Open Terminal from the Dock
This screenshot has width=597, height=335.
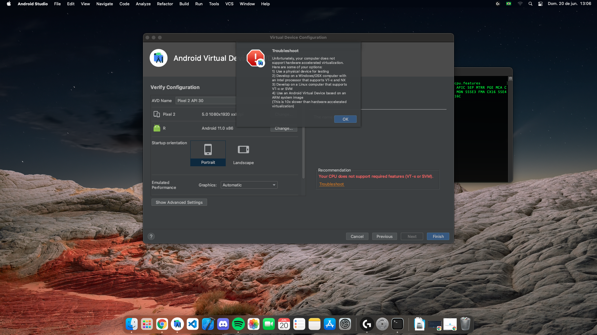point(397,324)
